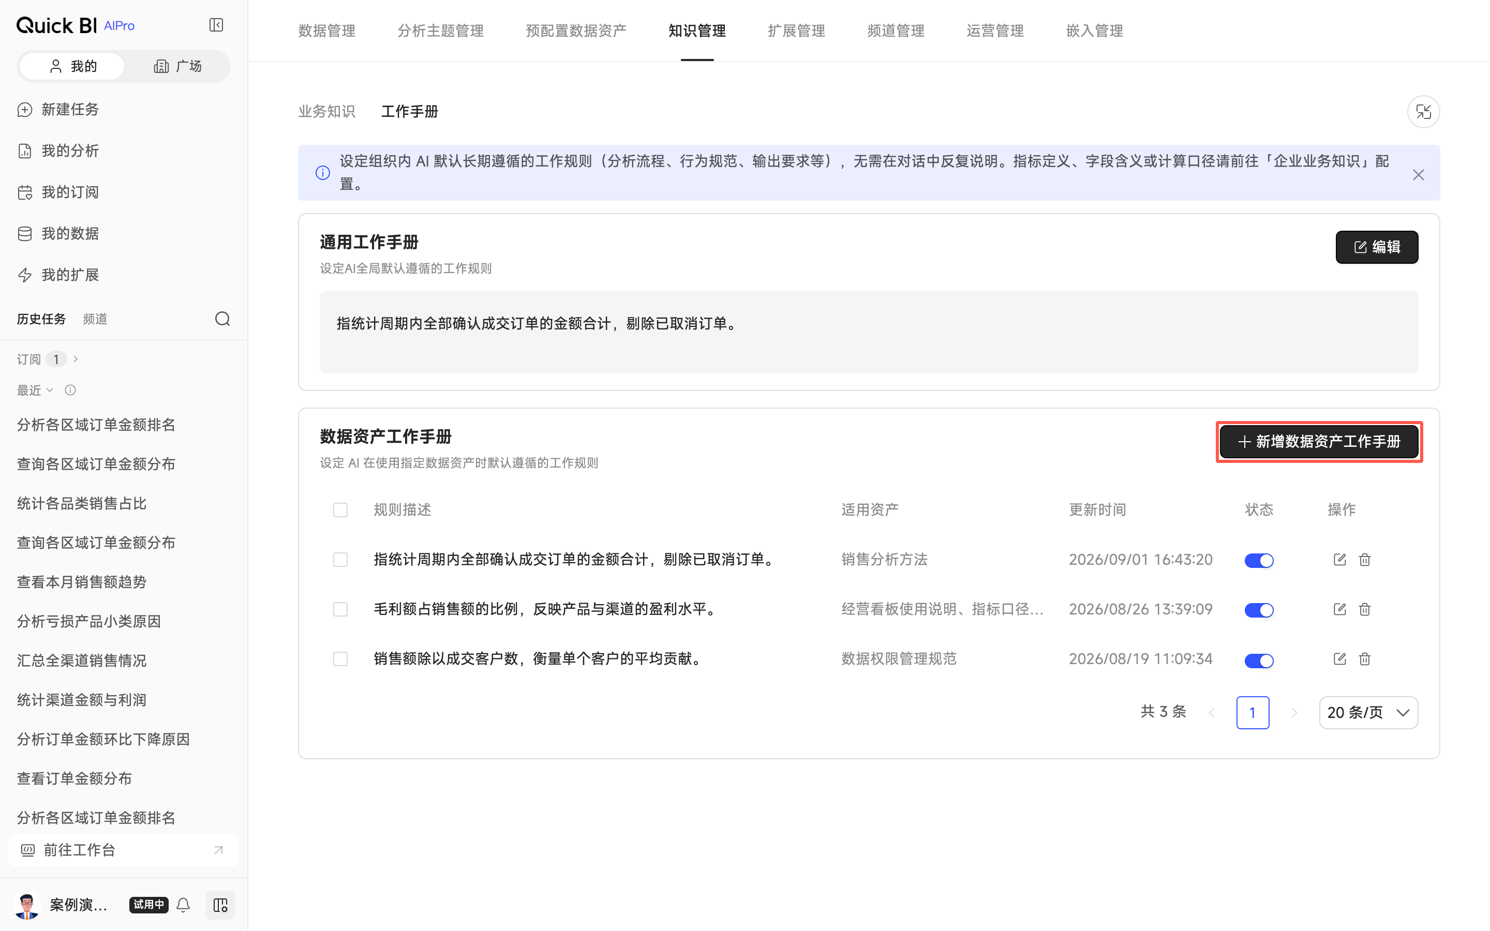Screen dimensions: 1490x931
Task: Click page number 1
Action: pos(1253,712)
